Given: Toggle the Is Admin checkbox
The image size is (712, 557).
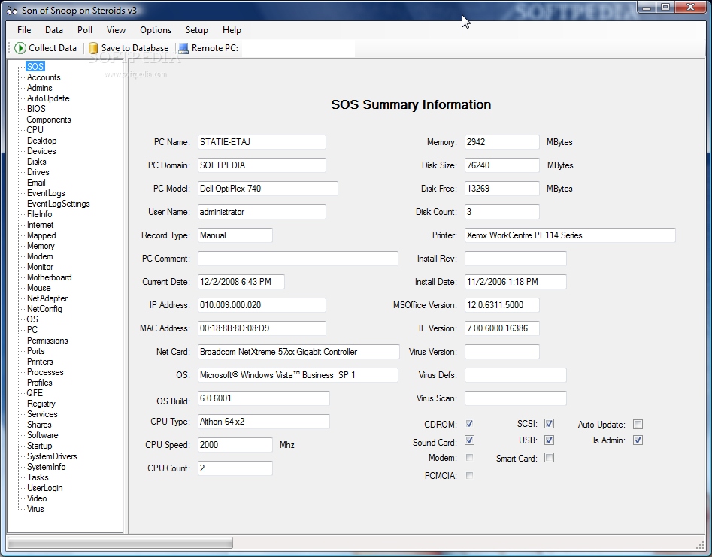Looking at the screenshot, I should [638, 440].
